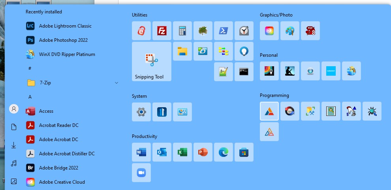391x190 pixels.
Task: Open the yellow folders with arrows tile
Action: coord(224,51)
